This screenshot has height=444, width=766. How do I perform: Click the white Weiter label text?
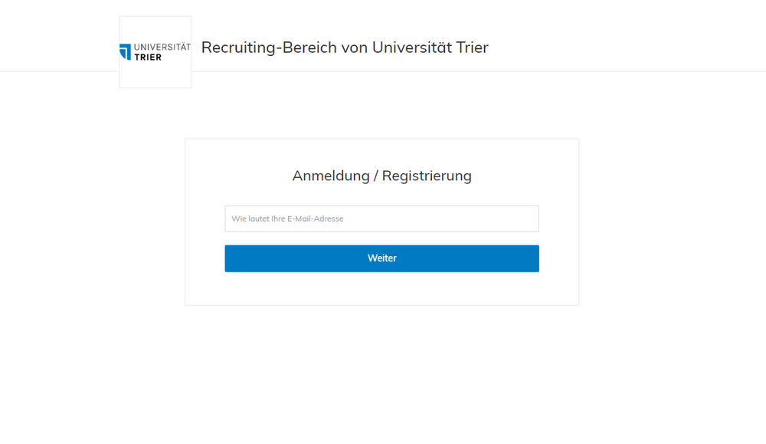pyautogui.click(x=381, y=258)
